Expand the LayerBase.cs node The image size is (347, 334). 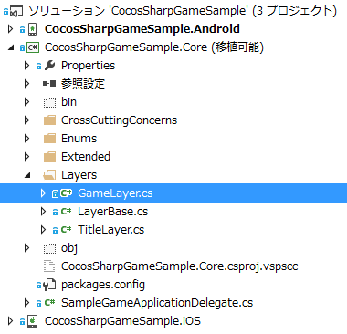(43, 212)
